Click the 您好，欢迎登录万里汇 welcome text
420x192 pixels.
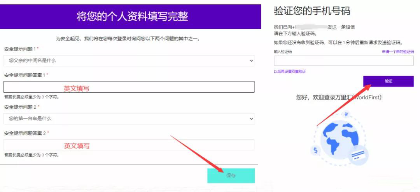pos(339,97)
